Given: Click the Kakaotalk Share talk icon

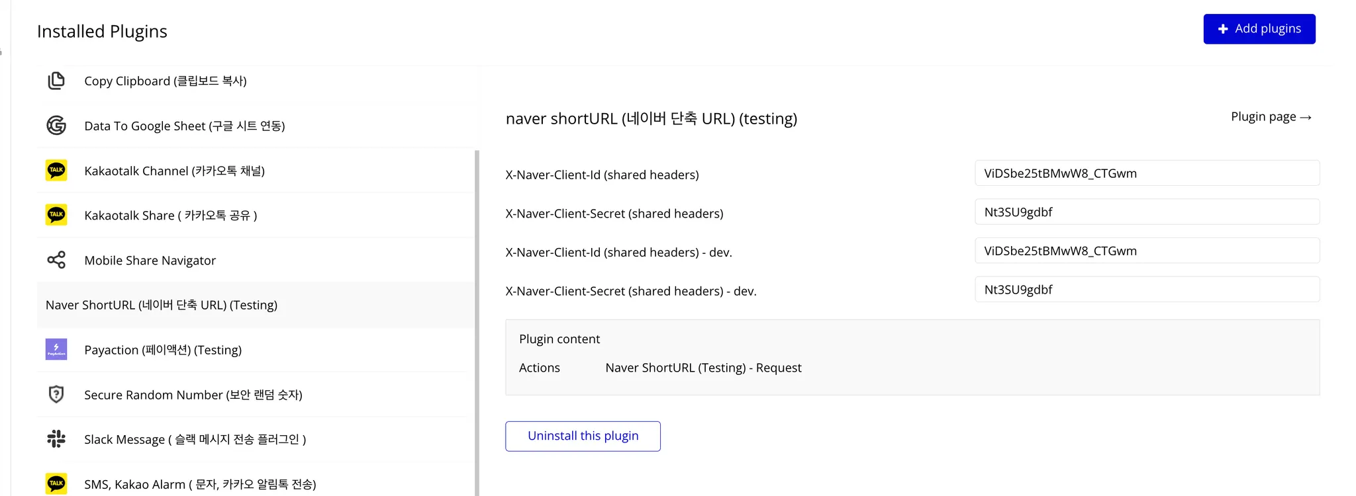Looking at the screenshot, I should click(56, 215).
